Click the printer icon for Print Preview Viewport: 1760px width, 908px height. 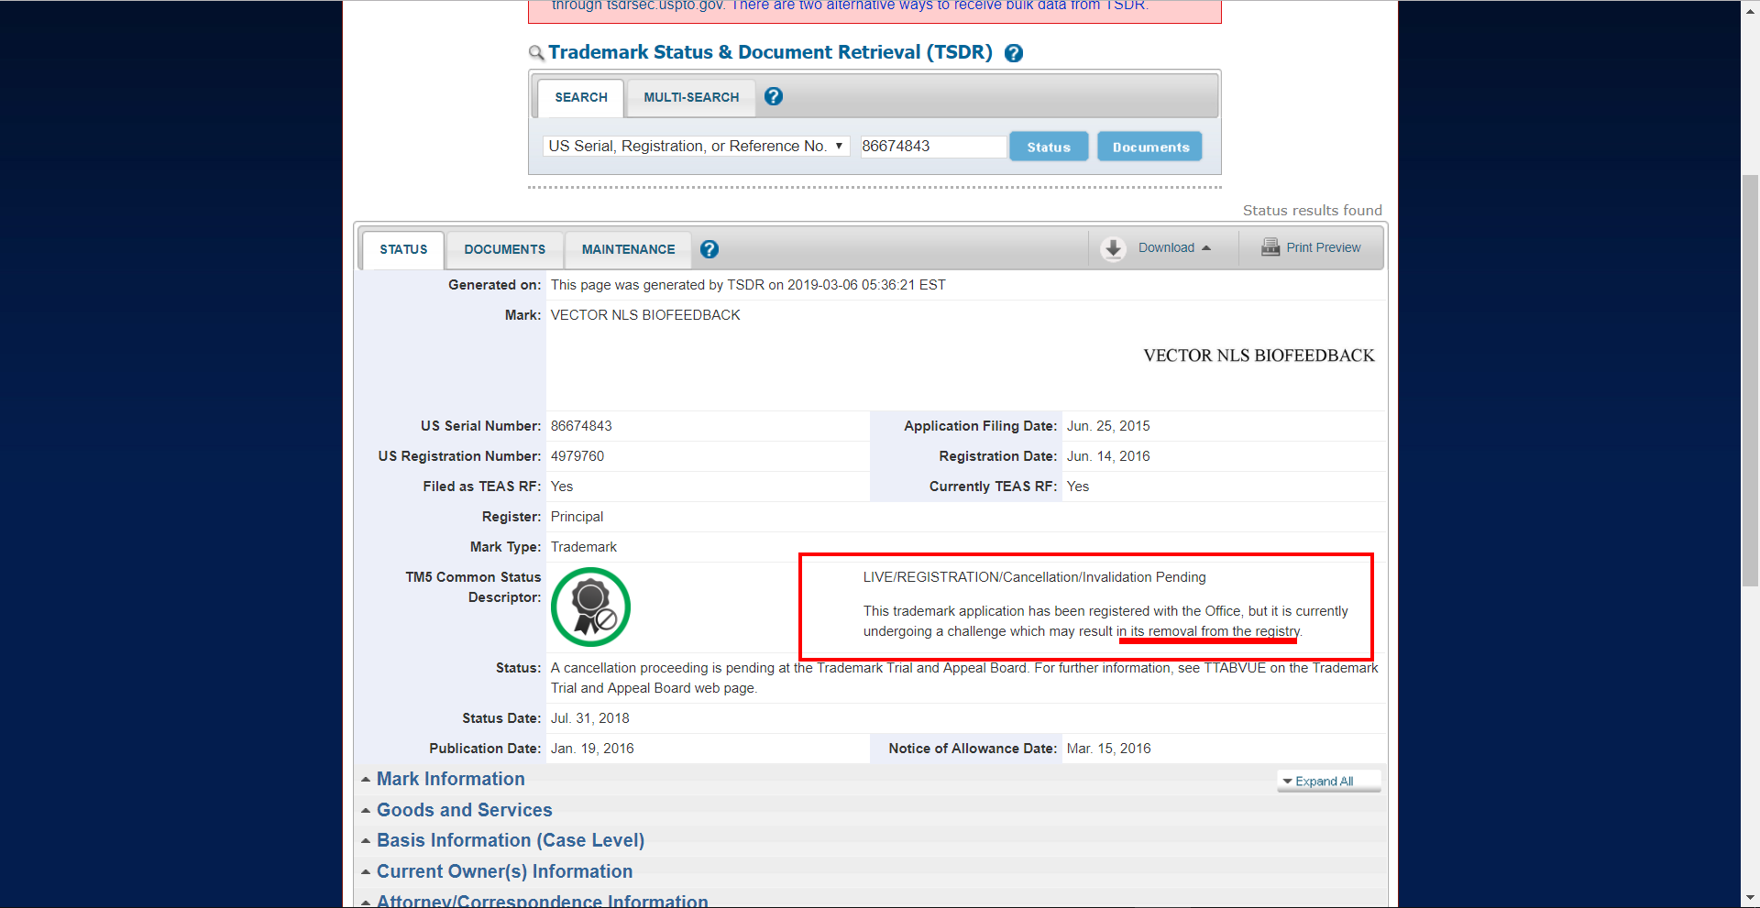(1270, 247)
